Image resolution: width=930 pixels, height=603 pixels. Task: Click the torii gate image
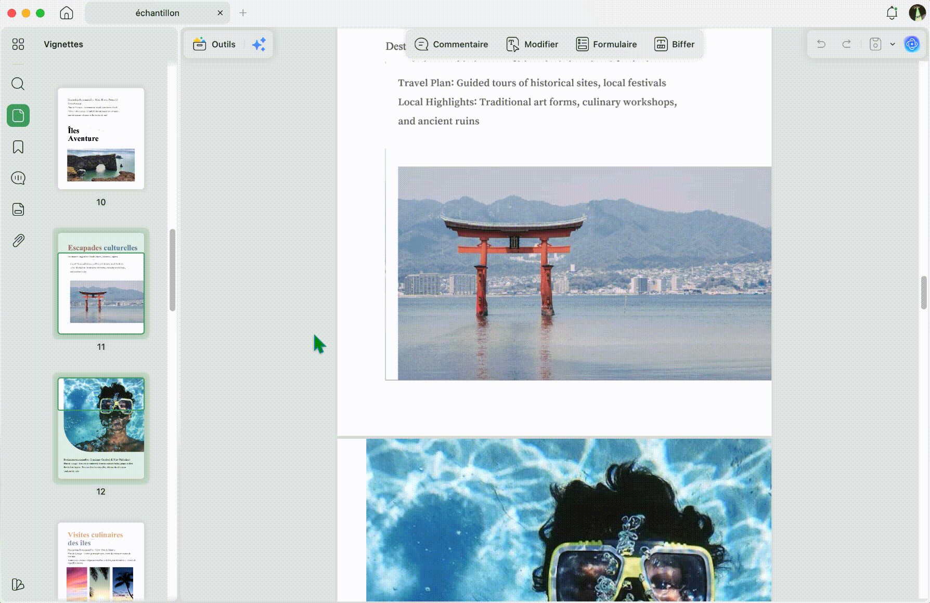click(x=585, y=273)
